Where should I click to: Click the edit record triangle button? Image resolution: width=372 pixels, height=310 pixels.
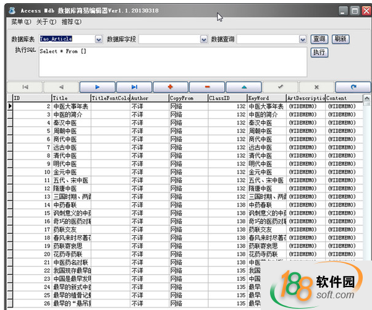(243, 87)
